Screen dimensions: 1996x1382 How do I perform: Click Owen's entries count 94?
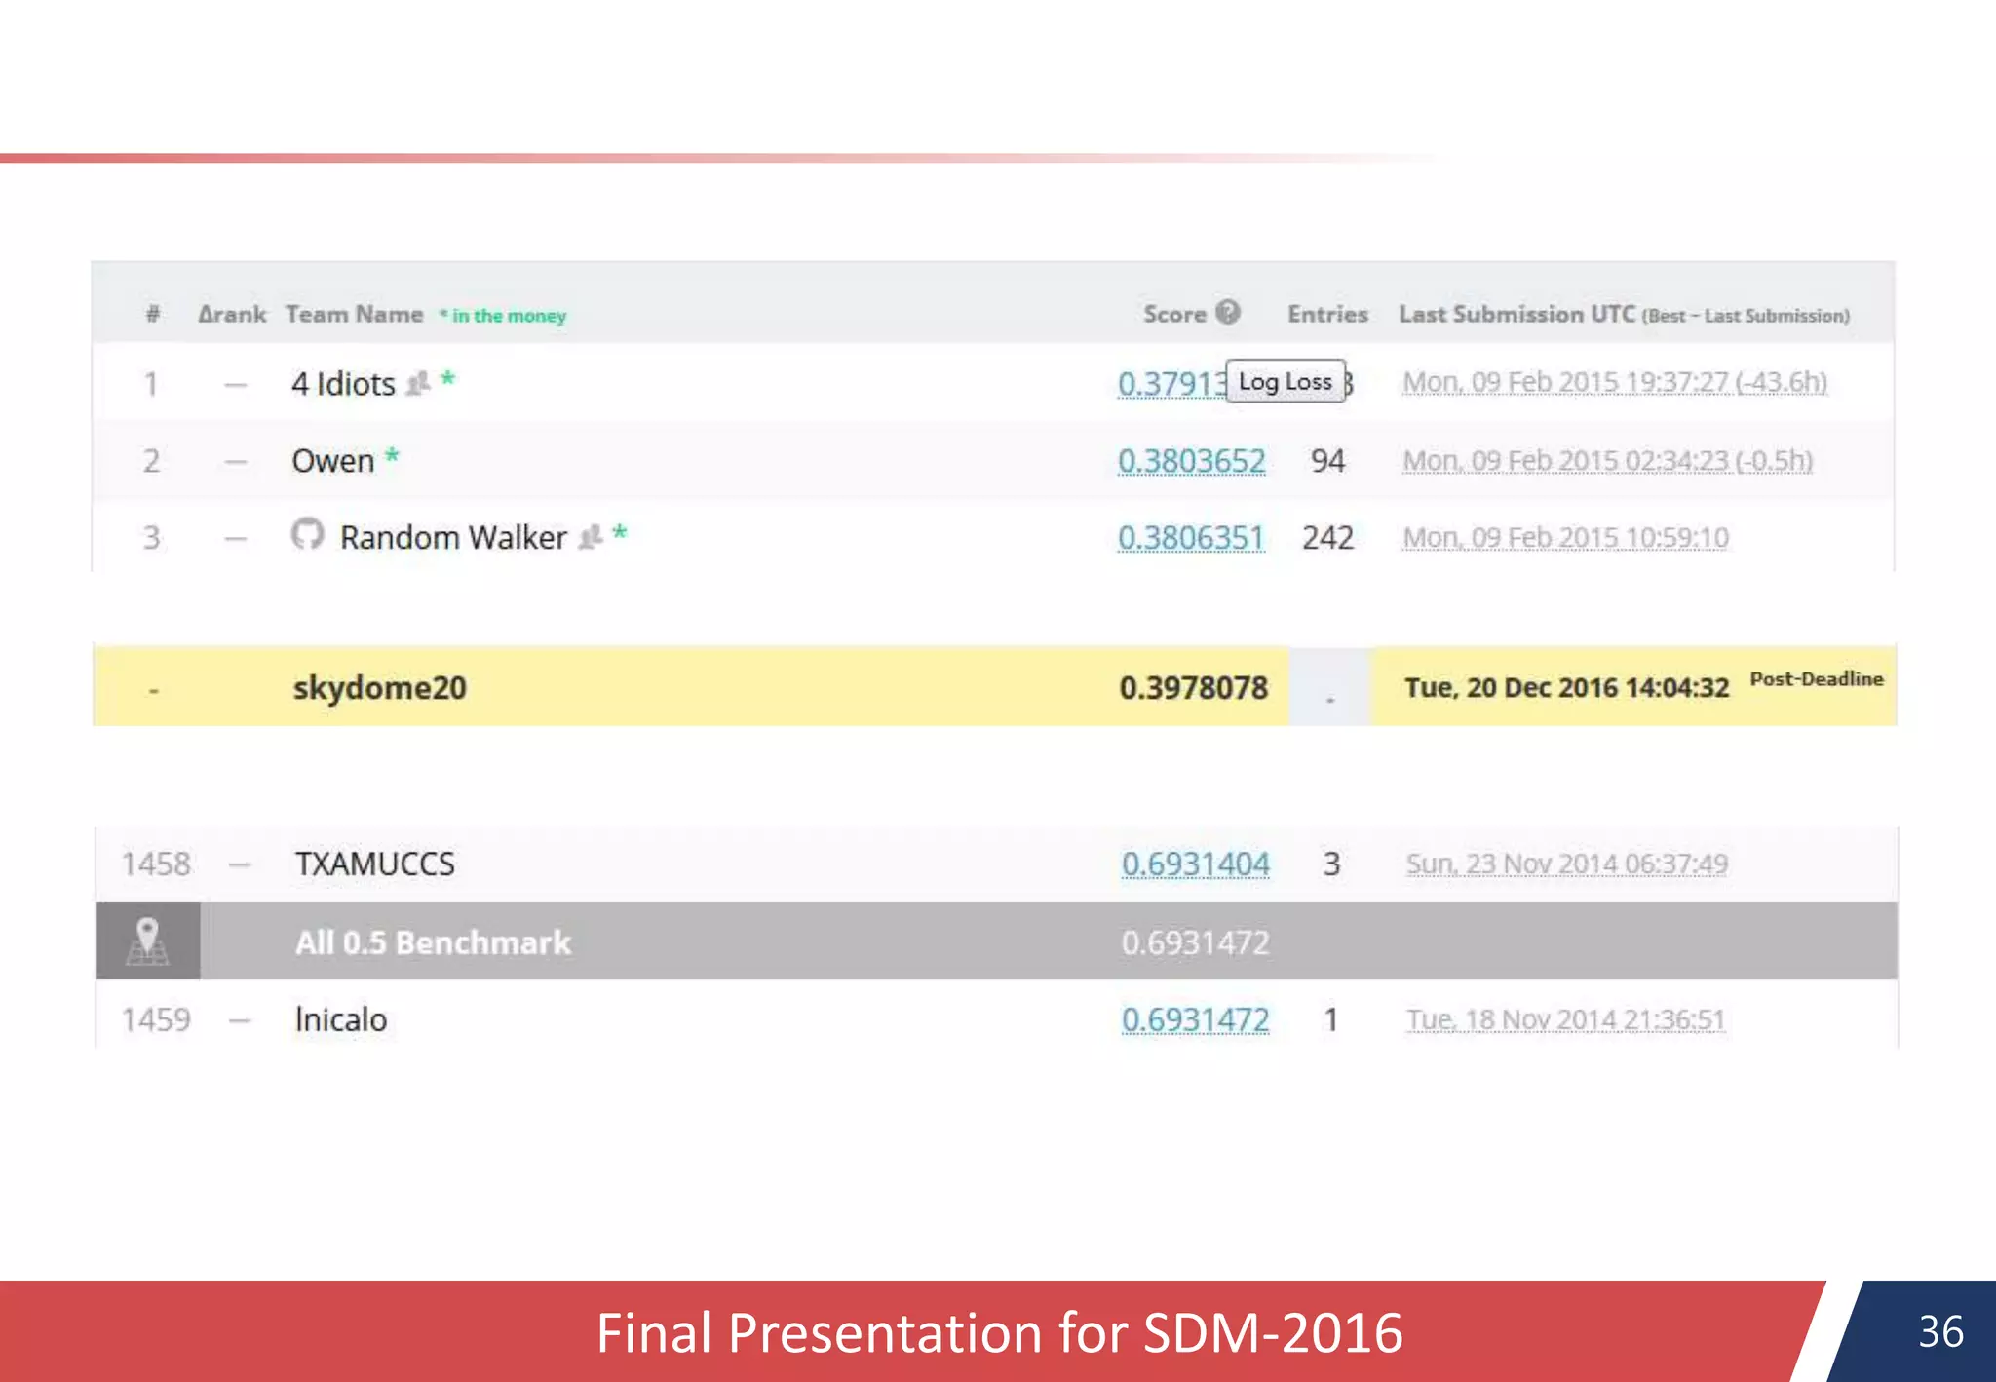tap(1327, 460)
